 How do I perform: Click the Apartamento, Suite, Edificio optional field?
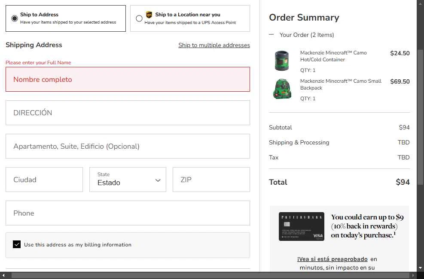[x=128, y=146]
